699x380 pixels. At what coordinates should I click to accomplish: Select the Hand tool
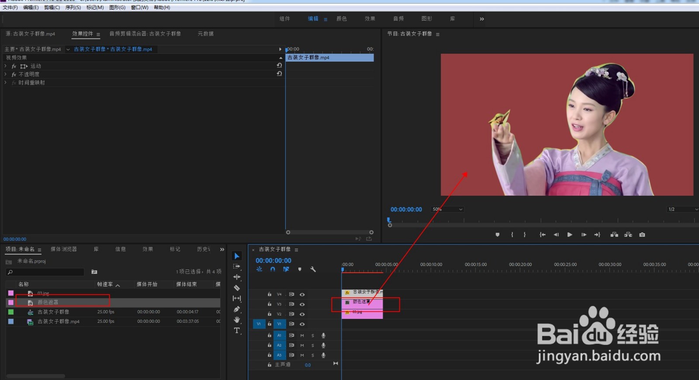[x=237, y=320]
